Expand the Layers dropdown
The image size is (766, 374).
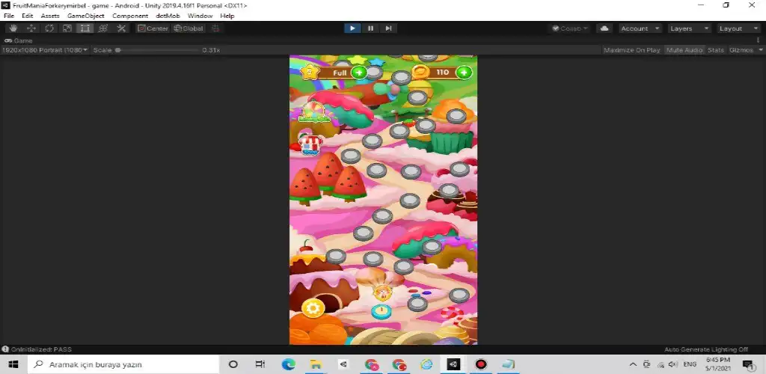point(689,28)
